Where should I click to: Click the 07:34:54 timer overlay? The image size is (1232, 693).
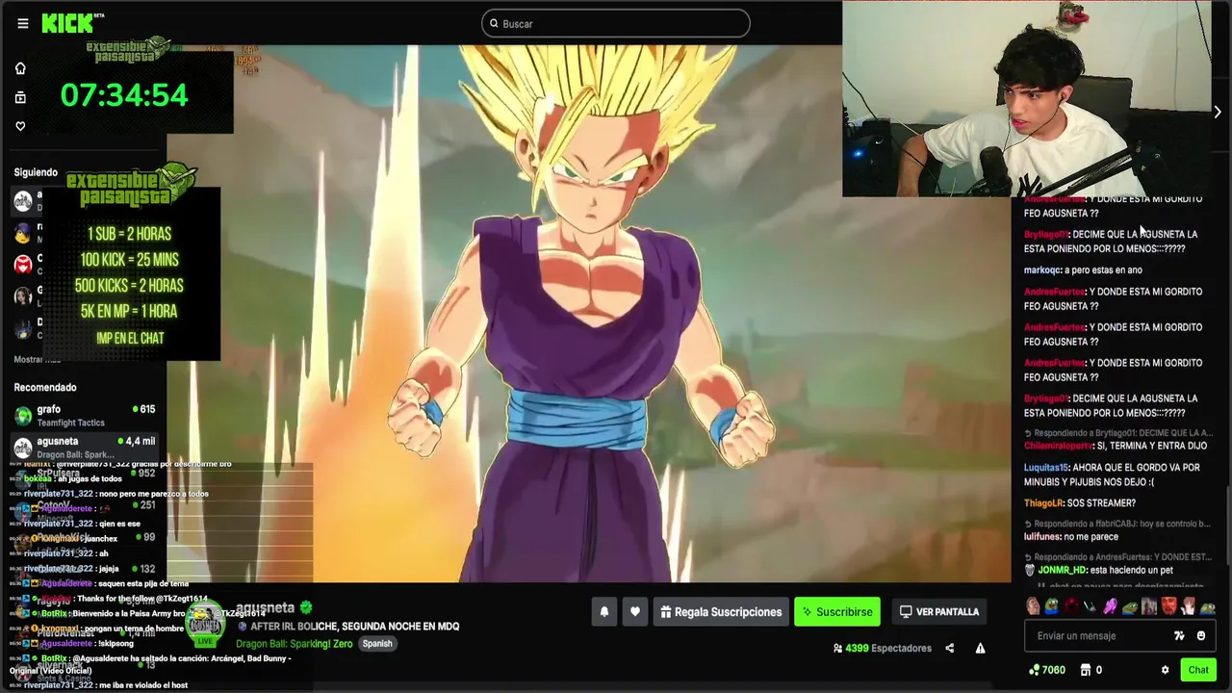pyautogui.click(x=124, y=95)
